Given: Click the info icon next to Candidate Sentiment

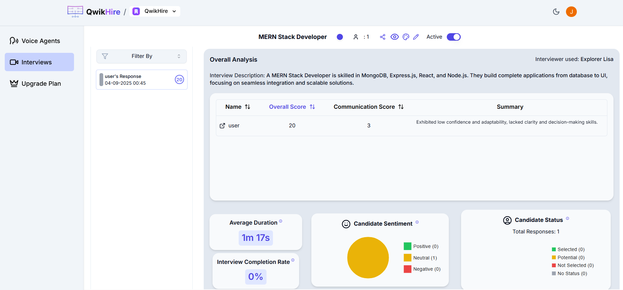Looking at the screenshot, I should click(x=417, y=222).
